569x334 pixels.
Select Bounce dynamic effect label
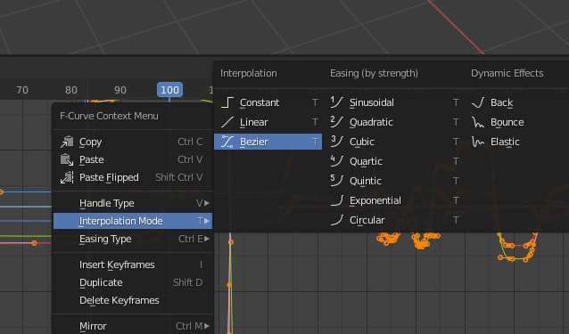coord(507,122)
